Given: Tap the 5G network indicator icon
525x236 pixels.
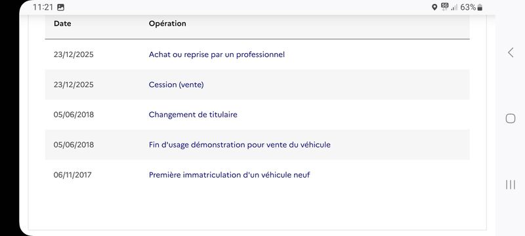Looking at the screenshot, I should coord(445,7).
